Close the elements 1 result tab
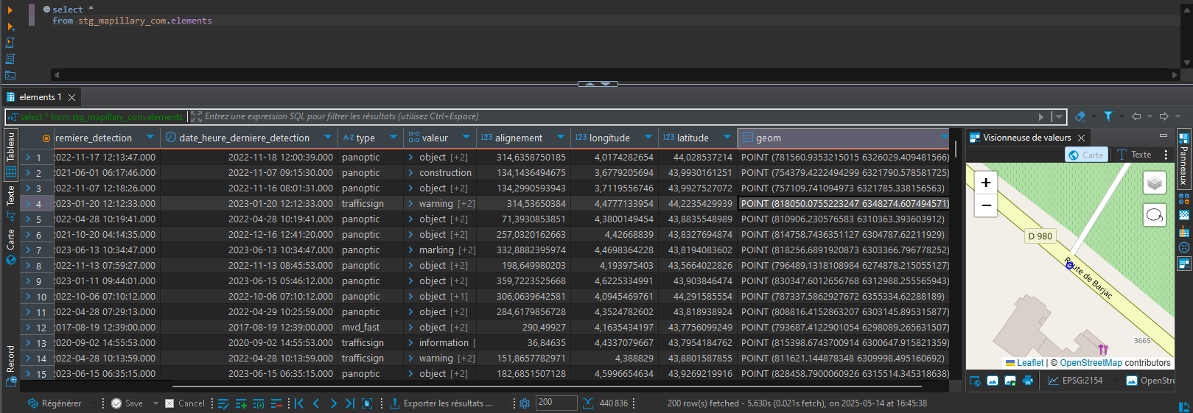Image resolution: width=1193 pixels, height=413 pixels. pyautogui.click(x=71, y=97)
